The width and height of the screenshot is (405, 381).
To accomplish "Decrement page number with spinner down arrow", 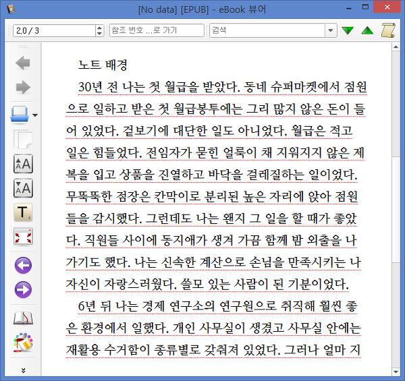I will click(x=99, y=34).
